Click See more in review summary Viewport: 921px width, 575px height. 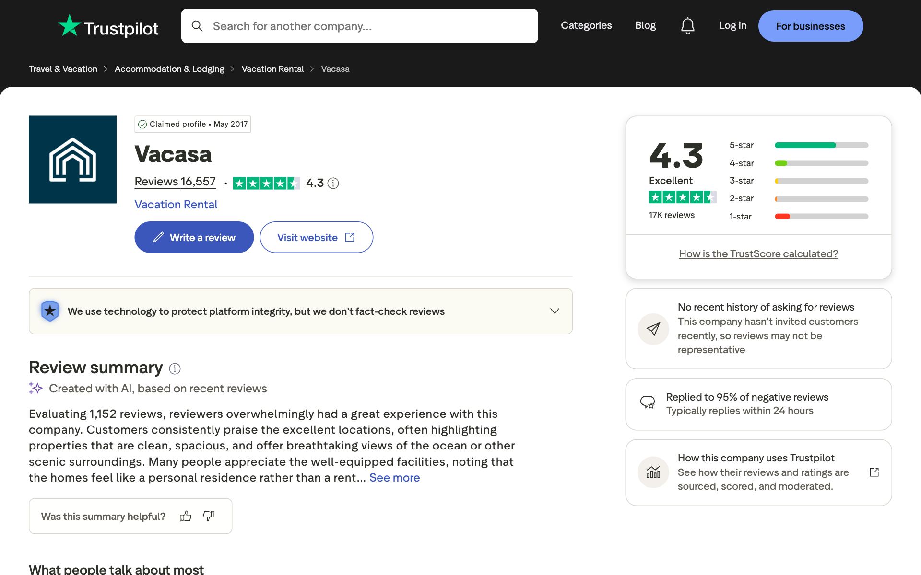[x=394, y=478]
